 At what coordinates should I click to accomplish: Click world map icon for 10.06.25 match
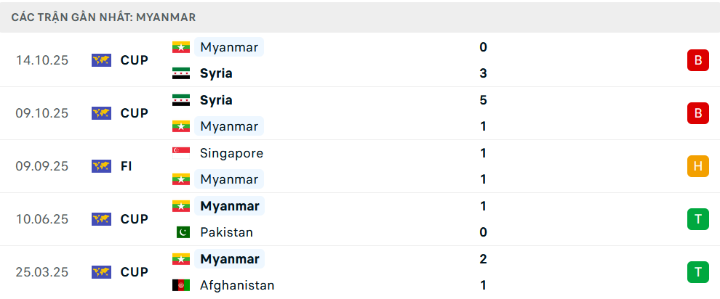click(101, 219)
